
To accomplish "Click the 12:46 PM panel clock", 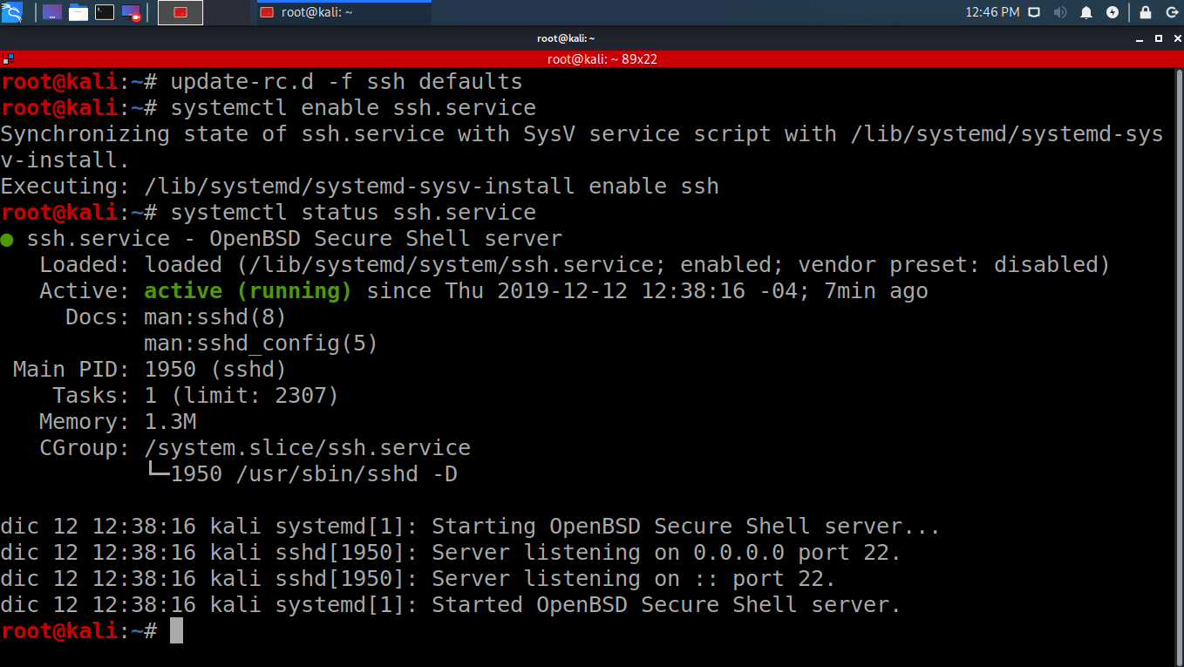I will click(992, 12).
